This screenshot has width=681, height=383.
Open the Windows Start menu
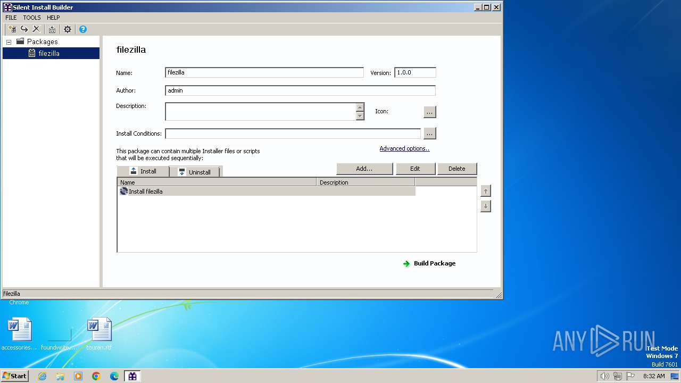pyautogui.click(x=15, y=376)
